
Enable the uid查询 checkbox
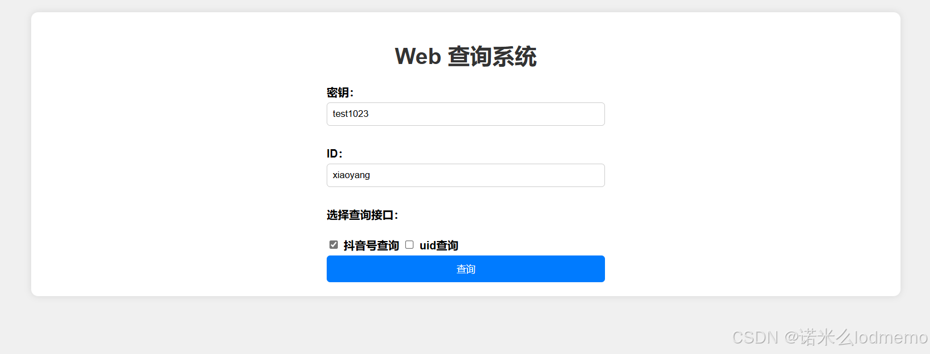(x=409, y=245)
